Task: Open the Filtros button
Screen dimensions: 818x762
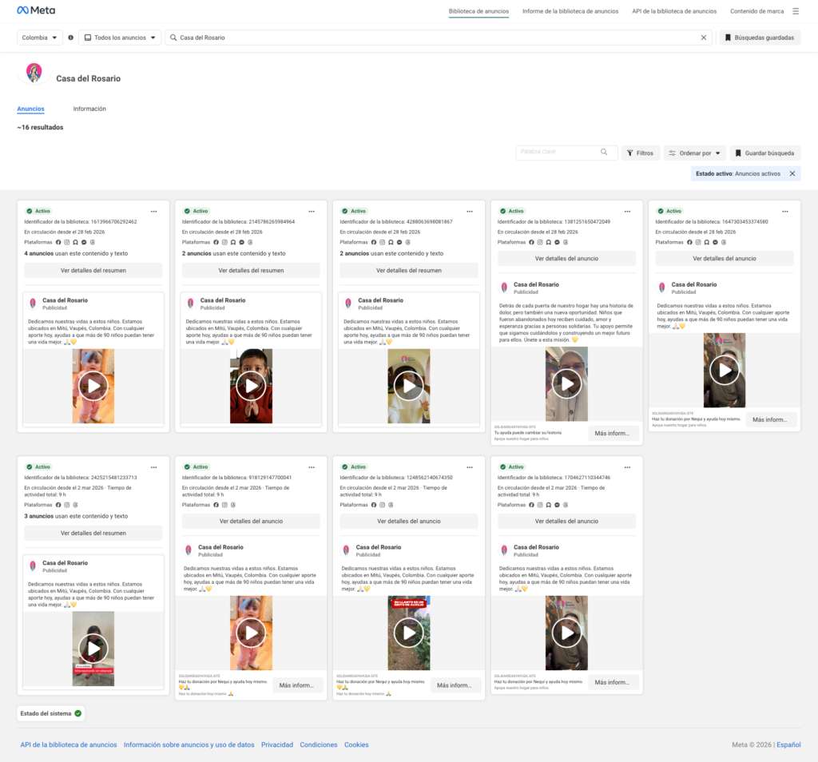Action: (640, 153)
